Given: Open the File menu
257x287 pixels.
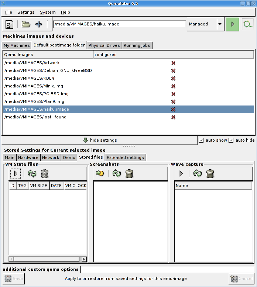Looking at the screenshot, I should coord(8,12).
